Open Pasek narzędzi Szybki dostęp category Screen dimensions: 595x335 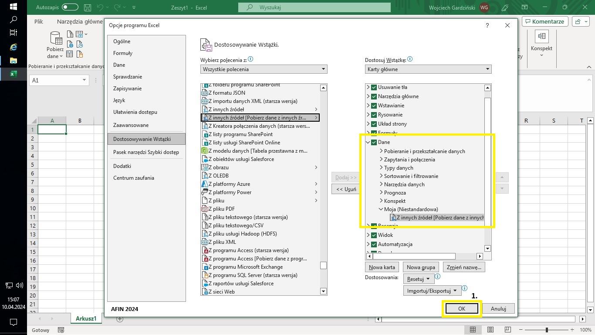click(x=146, y=152)
